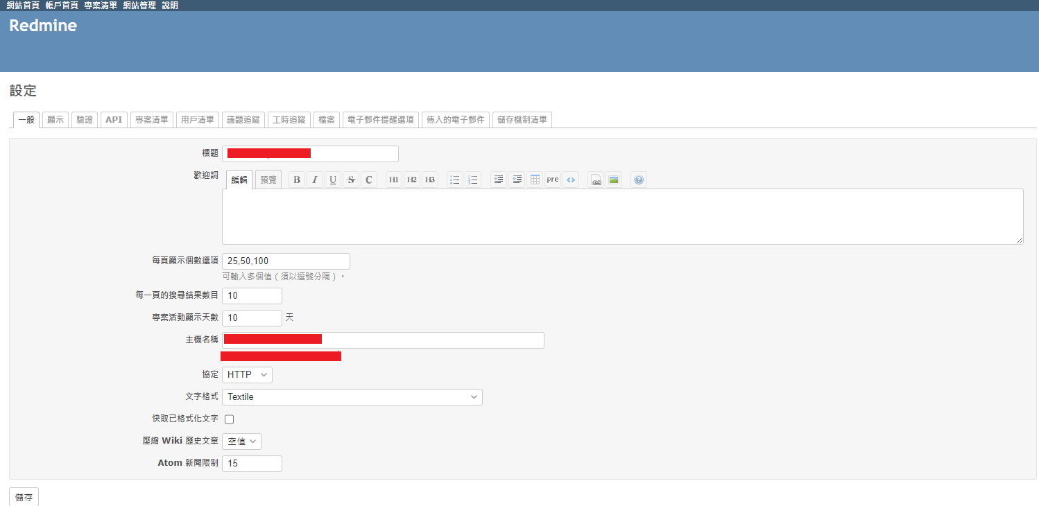Apply italic formatting in editor toolbar
The image size is (1039, 506).
coord(315,180)
